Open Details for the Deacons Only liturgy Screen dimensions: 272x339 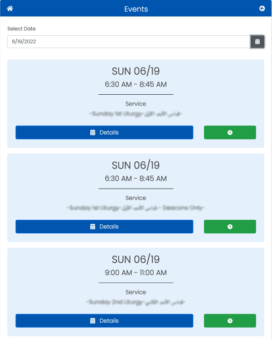[104, 227]
